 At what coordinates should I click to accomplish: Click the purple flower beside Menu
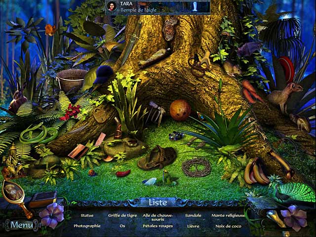(x=51, y=215)
